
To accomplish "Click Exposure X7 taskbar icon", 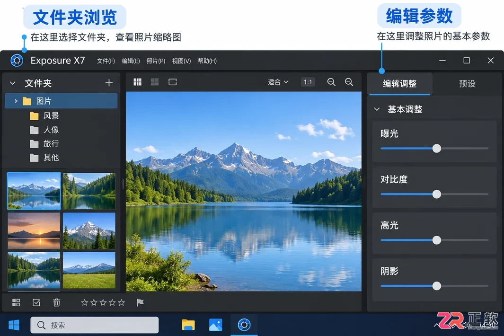I will click(x=244, y=325).
